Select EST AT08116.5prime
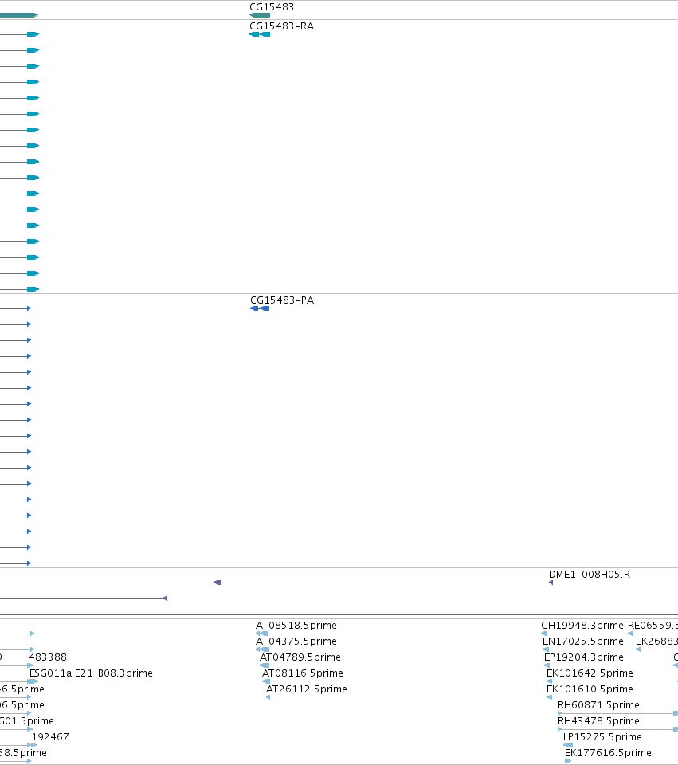 pyautogui.click(x=303, y=673)
